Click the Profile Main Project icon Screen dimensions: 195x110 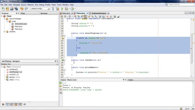(x=72, y=9)
